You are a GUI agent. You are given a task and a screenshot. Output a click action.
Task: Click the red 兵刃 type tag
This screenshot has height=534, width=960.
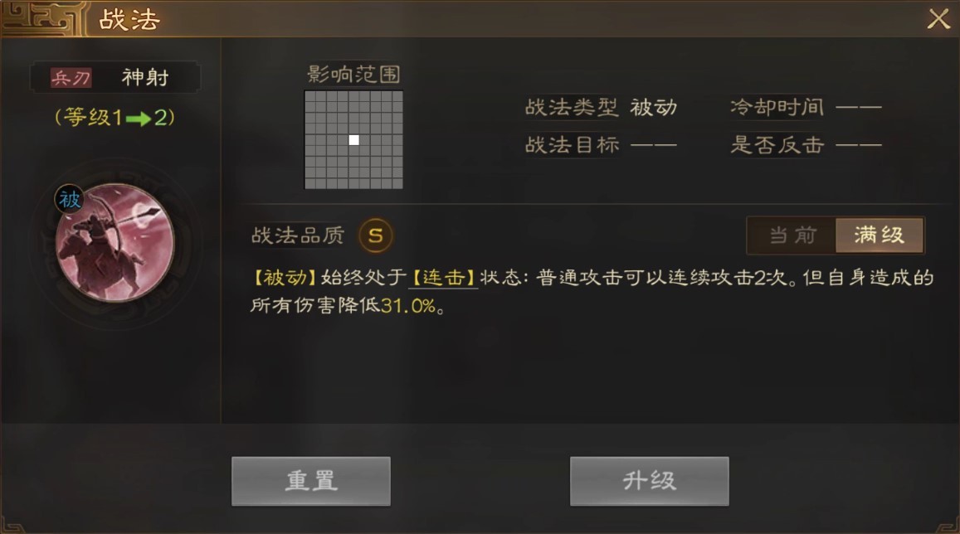click(x=71, y=78)
